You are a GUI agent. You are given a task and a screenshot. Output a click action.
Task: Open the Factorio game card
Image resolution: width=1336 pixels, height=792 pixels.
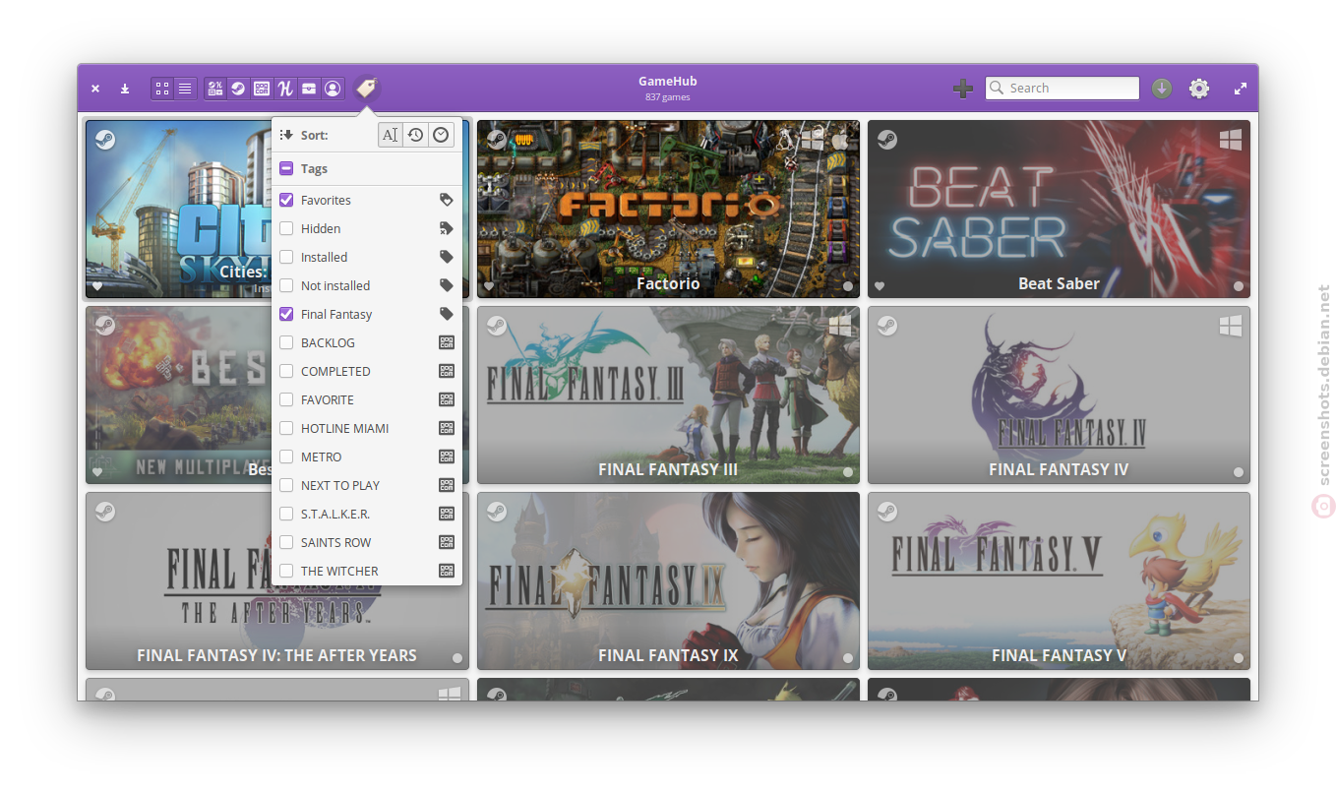[668, 209]
